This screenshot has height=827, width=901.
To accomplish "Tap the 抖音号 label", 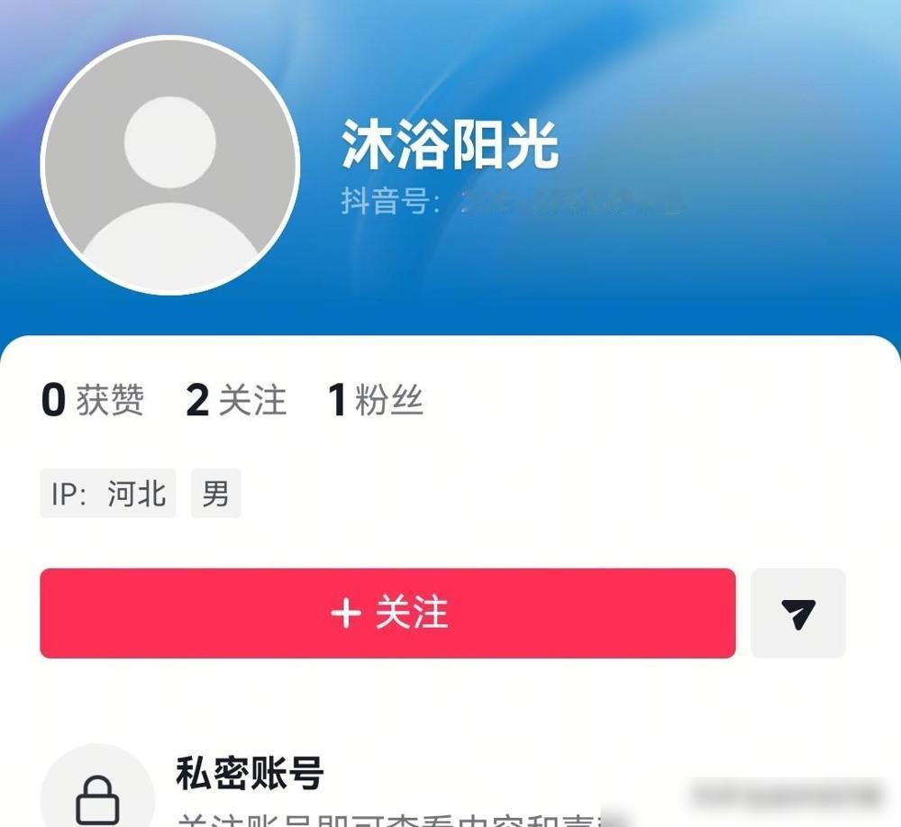I will tap(391, 201).
